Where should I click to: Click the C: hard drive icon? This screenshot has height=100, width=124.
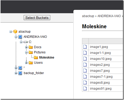tap(26, 42)
